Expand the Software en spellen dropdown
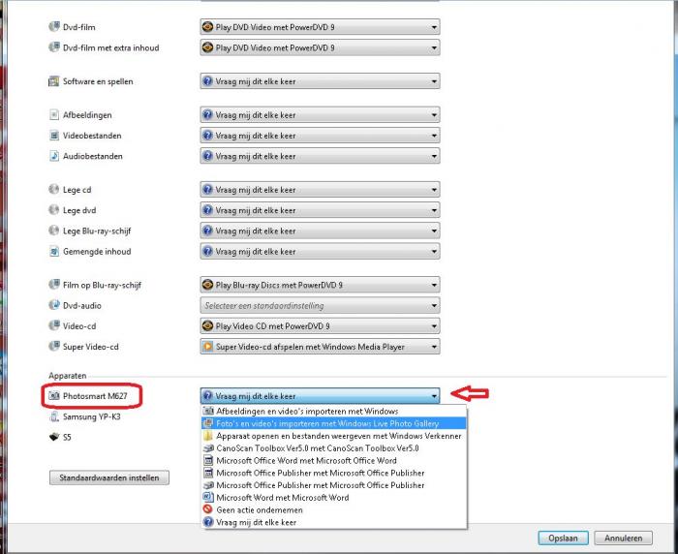 320,81
